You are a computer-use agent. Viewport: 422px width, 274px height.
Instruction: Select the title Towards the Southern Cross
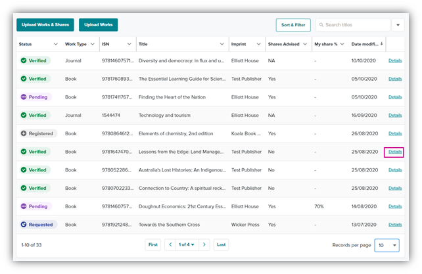pos(169,225)
